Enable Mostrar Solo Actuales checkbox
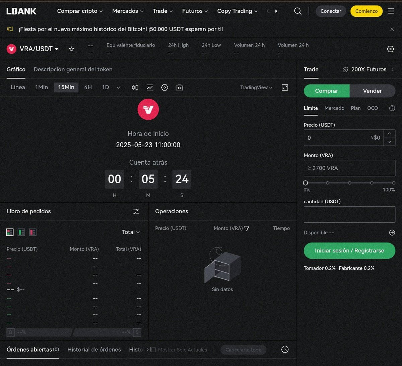Image resolution: width=402 pixels, height=366 pixels. click(x=154, y=350)
